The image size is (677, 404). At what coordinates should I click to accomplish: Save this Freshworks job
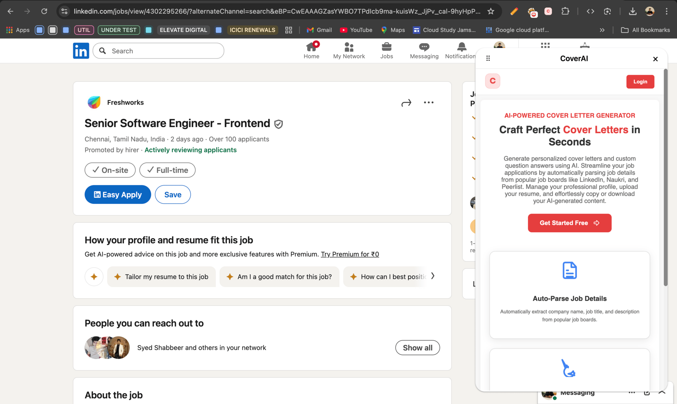click(173, 194)
